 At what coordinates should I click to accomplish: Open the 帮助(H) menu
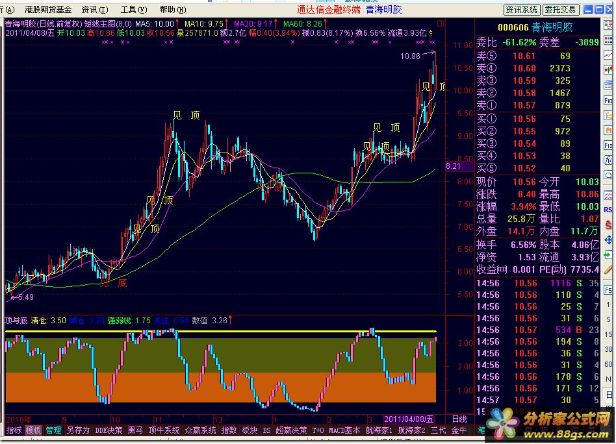[173, 10]
